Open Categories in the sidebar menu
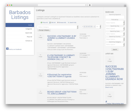This screenshot has height=112, width=132. tap(20, 29)
